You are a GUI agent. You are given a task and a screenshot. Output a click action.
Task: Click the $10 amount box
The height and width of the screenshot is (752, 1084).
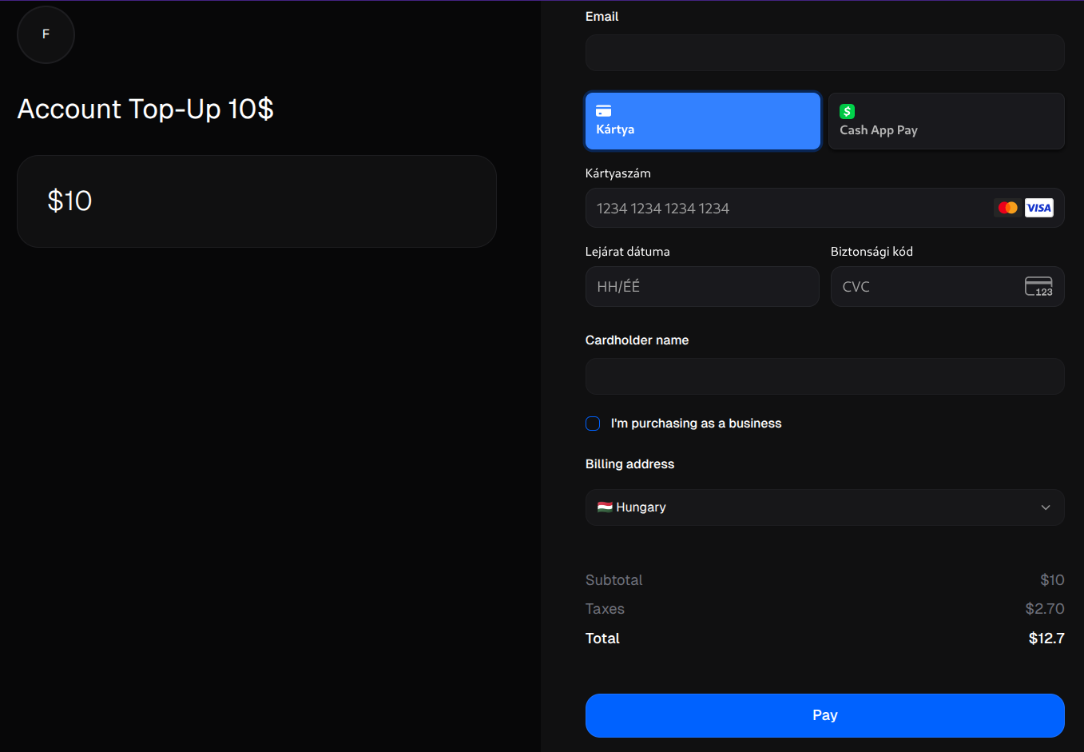click(x=256, y=201)
